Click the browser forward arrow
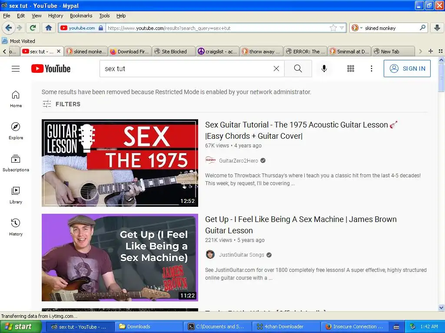 19,28
